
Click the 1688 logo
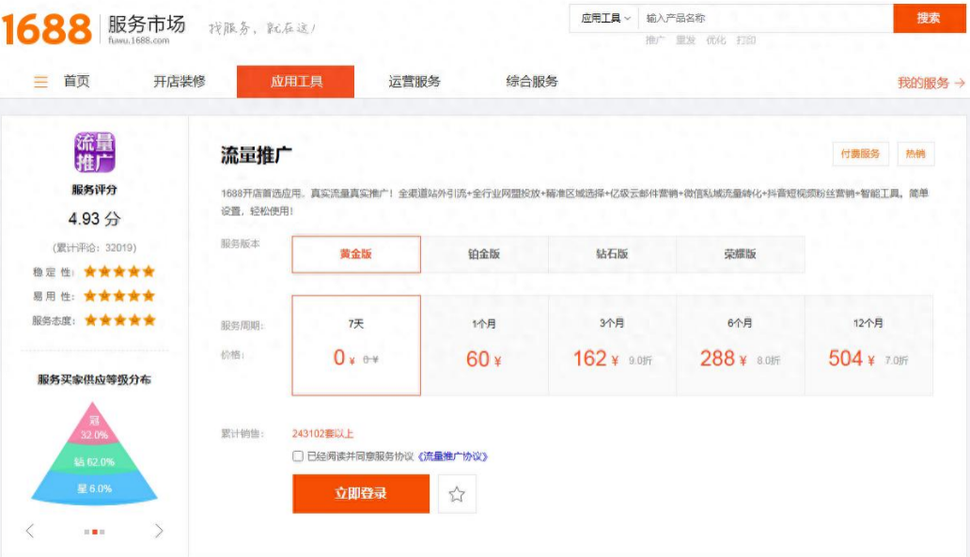pyautogui.click(x=47, y=30)
